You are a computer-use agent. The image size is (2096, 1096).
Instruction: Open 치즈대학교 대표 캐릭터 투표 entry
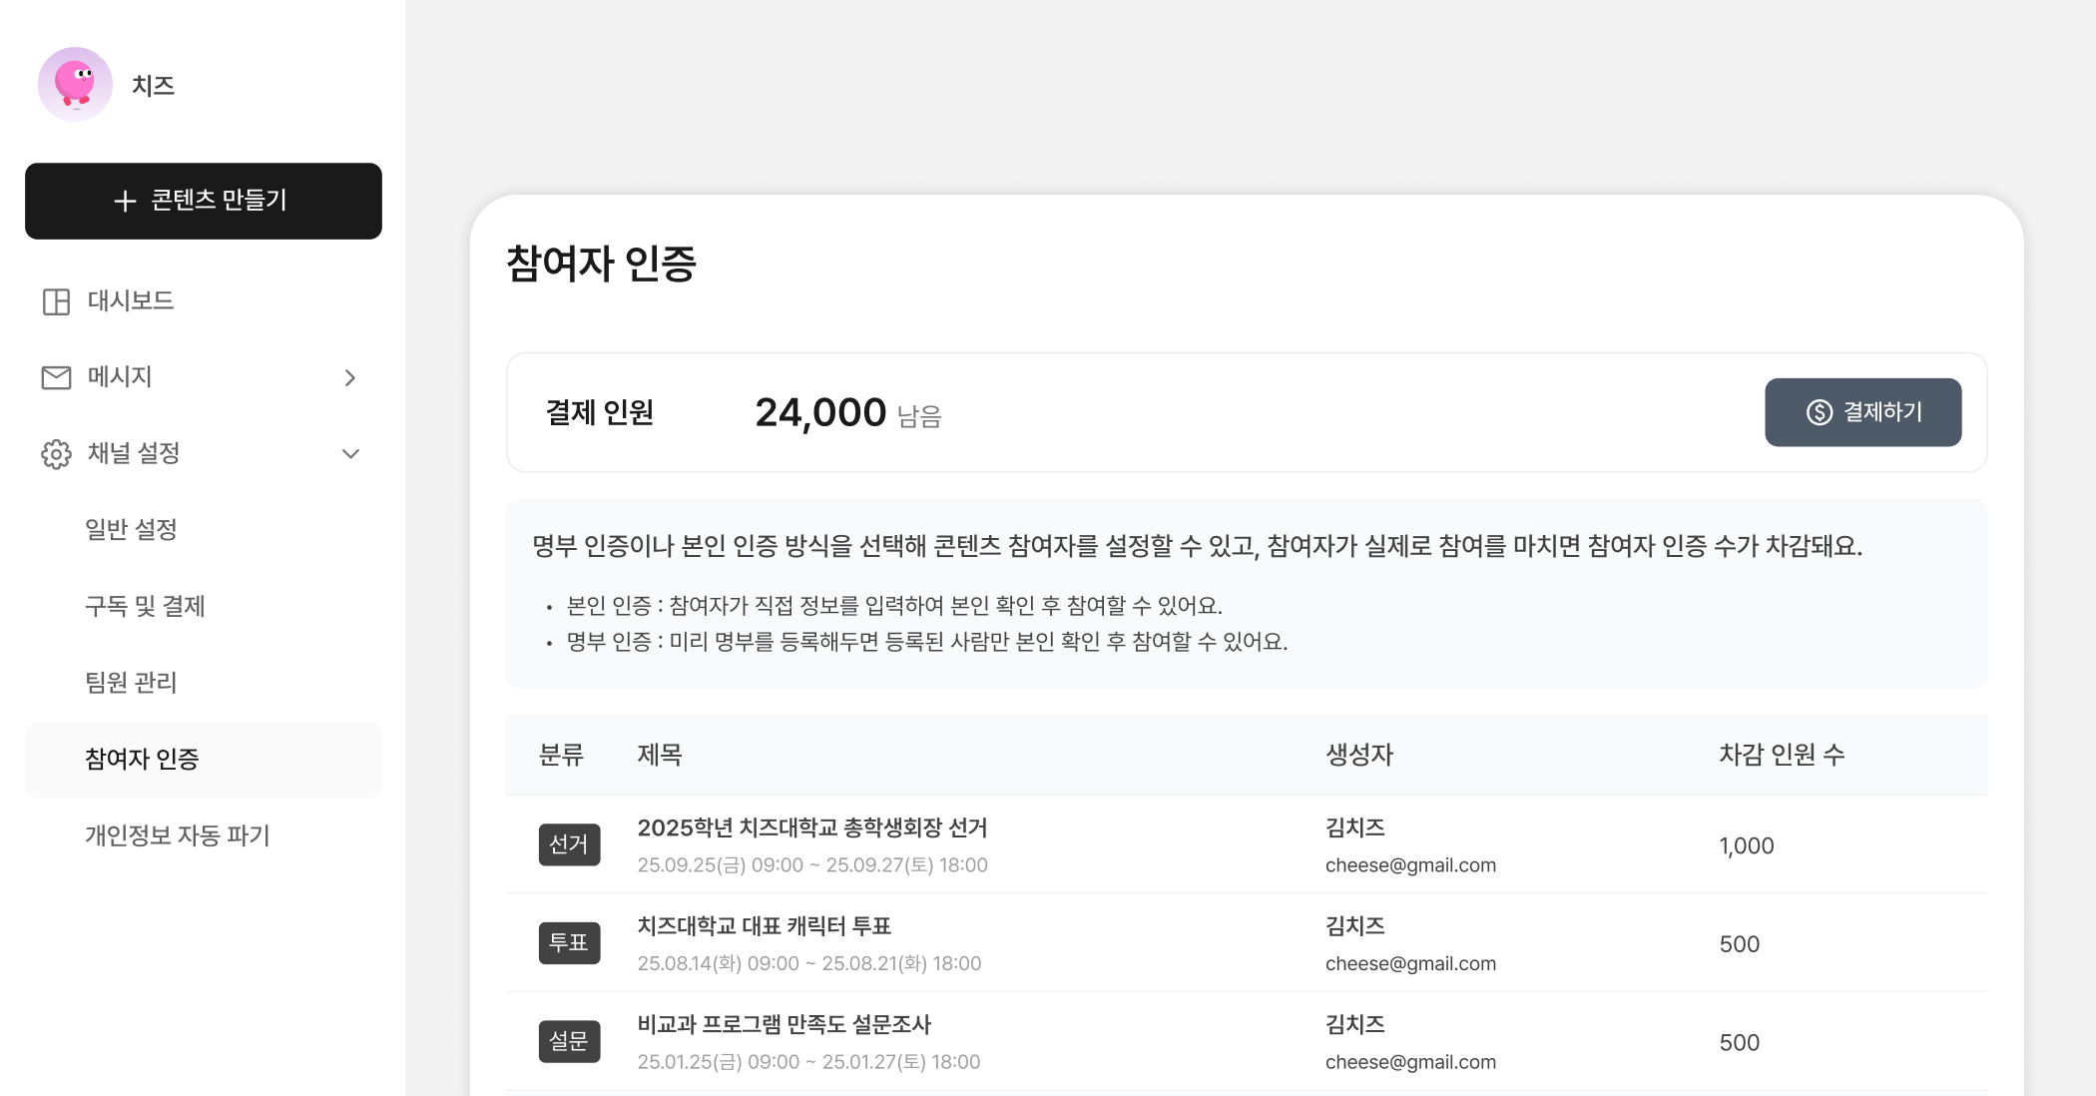click(x=764, y=926)
